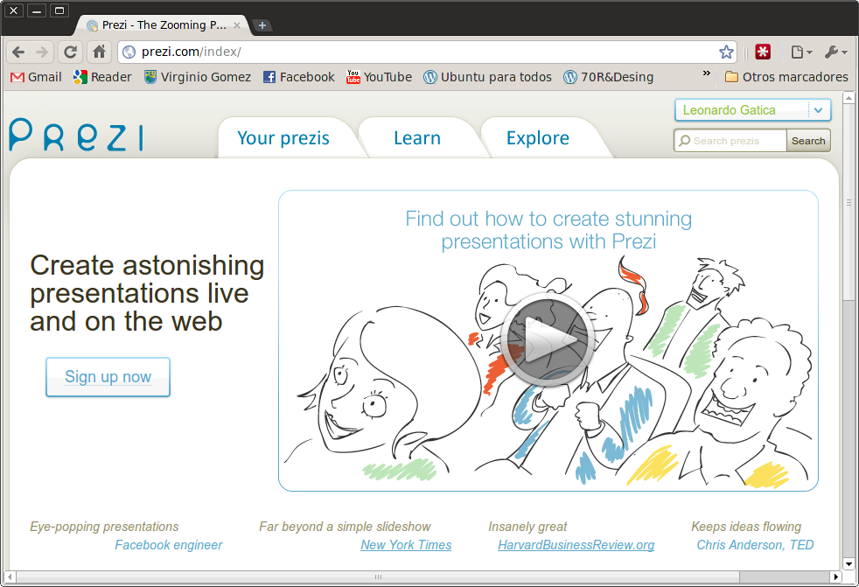Image resolution: width=859 pixels, height=587 pixels.
Task: Maximize the browser window
Action: [59, 10]
